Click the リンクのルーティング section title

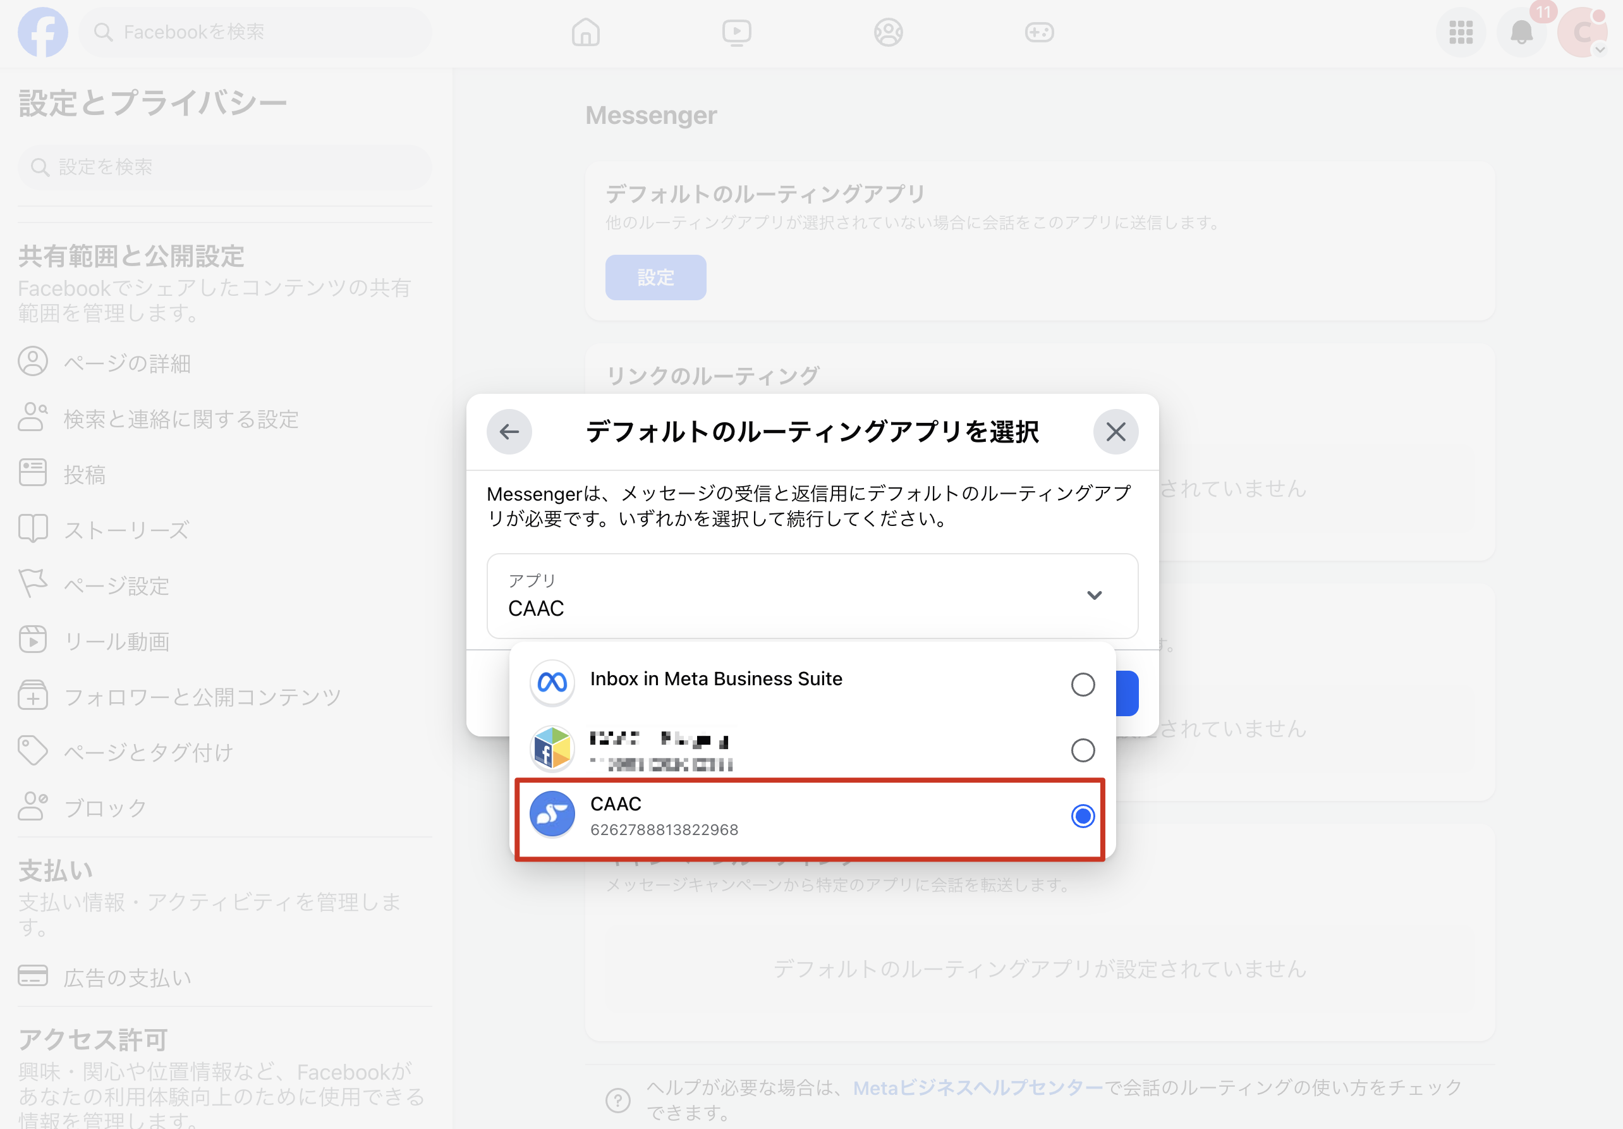coord(712,375)
